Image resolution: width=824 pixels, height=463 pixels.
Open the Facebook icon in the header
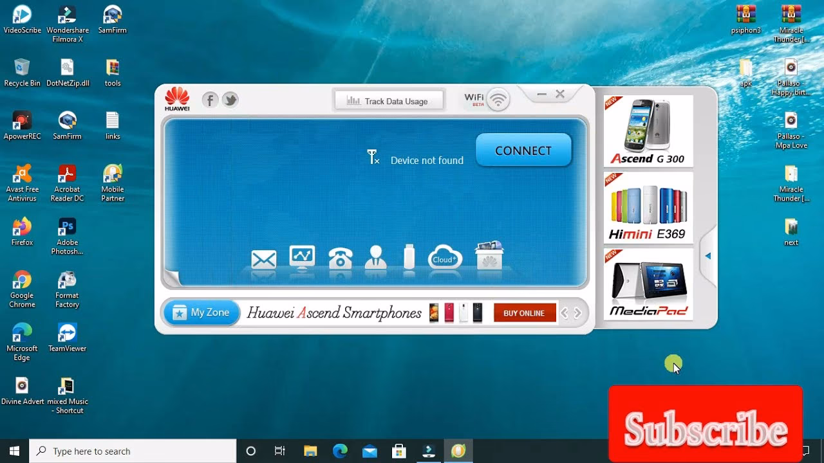click(210, 100)
